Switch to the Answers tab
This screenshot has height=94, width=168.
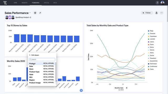point(24,3)
